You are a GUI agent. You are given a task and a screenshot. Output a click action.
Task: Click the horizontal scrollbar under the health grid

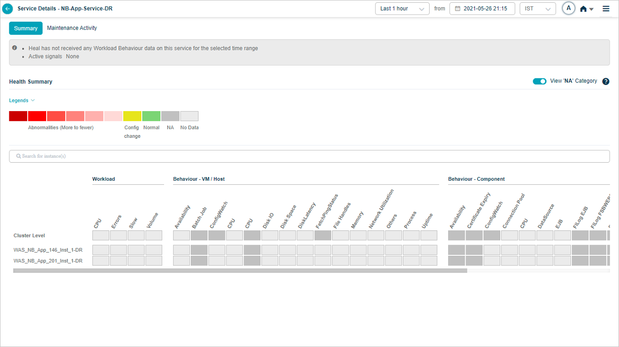click(x=240, y=271)
